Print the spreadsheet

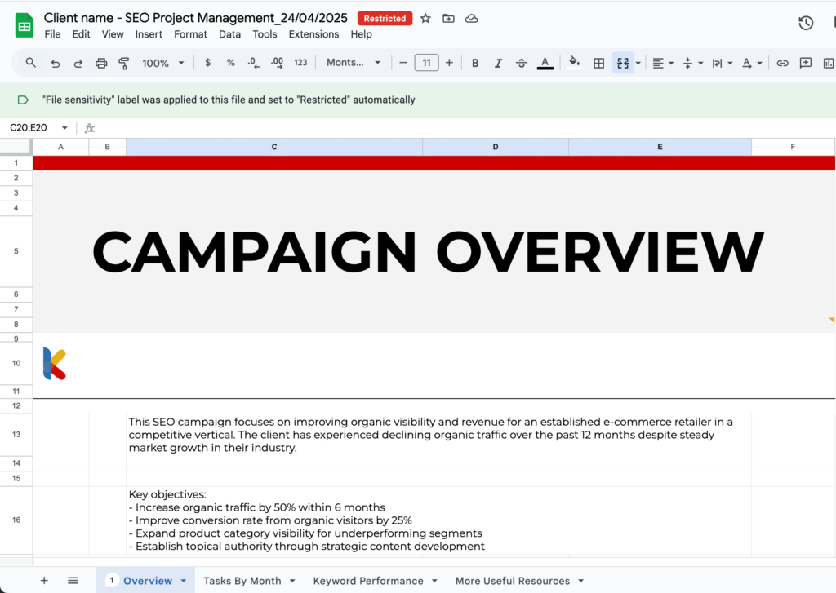100,63
